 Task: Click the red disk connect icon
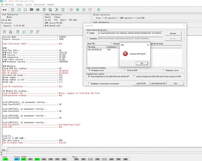(x=5, y=10)
